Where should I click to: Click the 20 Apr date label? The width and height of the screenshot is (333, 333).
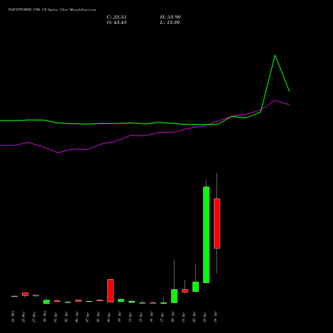[172, 317]
